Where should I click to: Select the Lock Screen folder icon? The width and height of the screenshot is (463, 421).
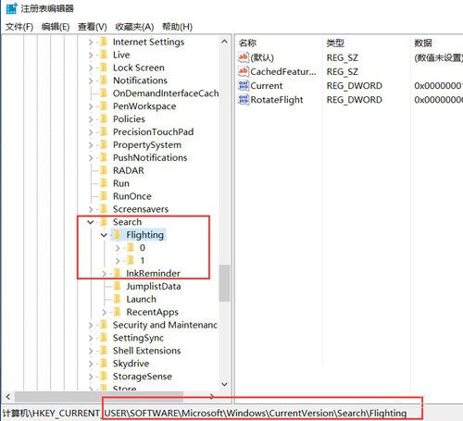(104, 68)
